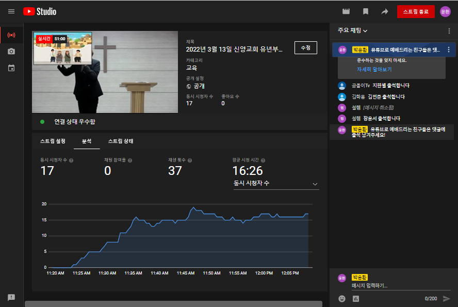Send the chat message with the arrow icon

[447, 298]
